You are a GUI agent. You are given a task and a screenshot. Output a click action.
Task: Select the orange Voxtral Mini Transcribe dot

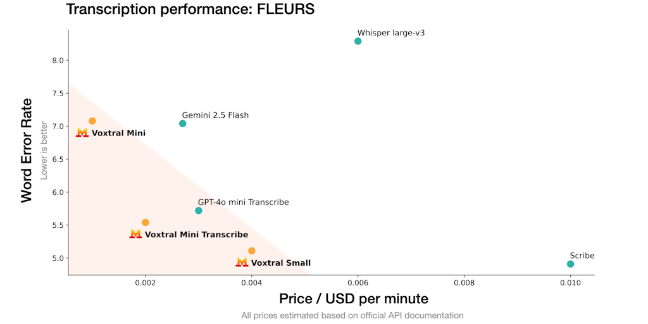pos(146,222)
